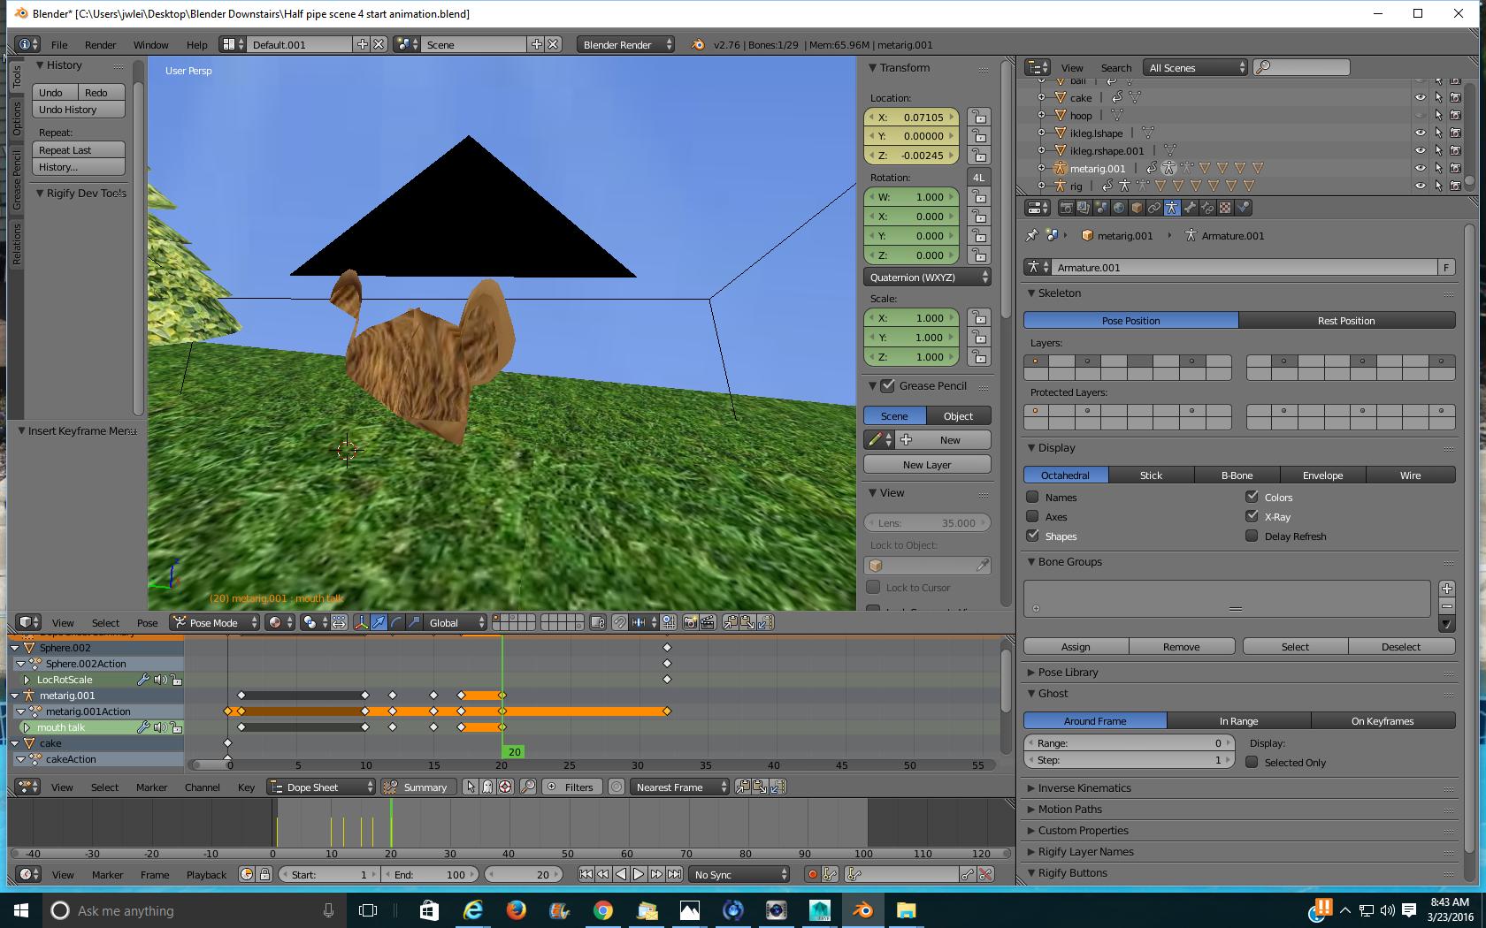The width and height of the screenshot is (1486, 928).
Task: Open the Dope Sheet mode dropdown
Action: [x=322, y=787]
